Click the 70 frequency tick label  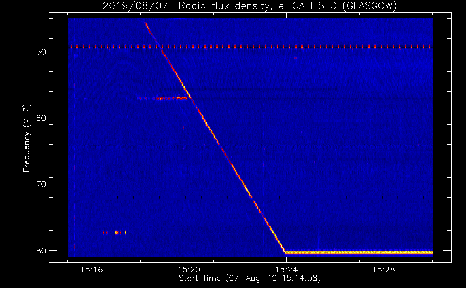pyautogui.click(x=41, y=184)
